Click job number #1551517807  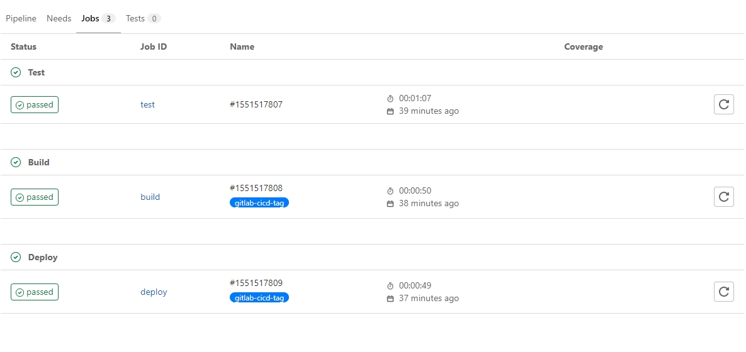tap(256, 104)
